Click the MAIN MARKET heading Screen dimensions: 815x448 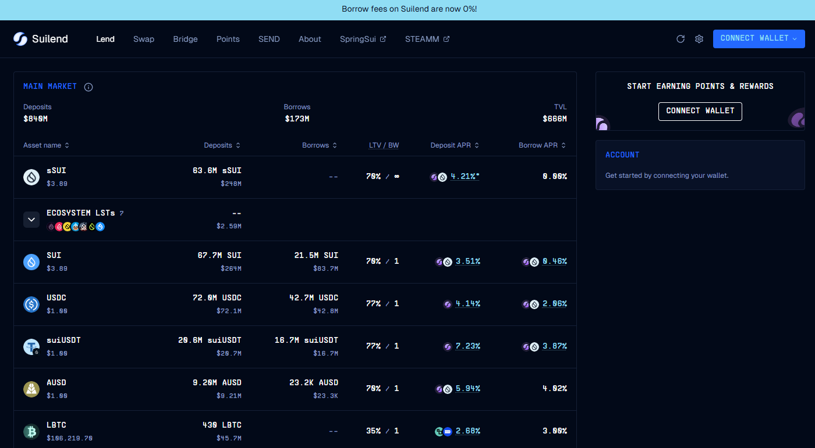[50, 87]
